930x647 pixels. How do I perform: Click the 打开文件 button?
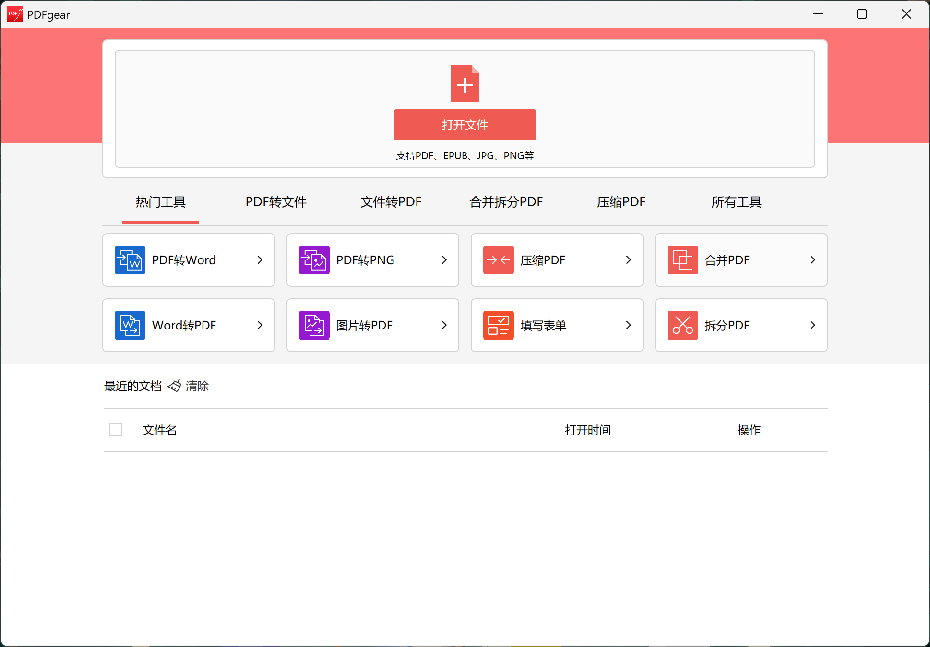click(464, 125)
